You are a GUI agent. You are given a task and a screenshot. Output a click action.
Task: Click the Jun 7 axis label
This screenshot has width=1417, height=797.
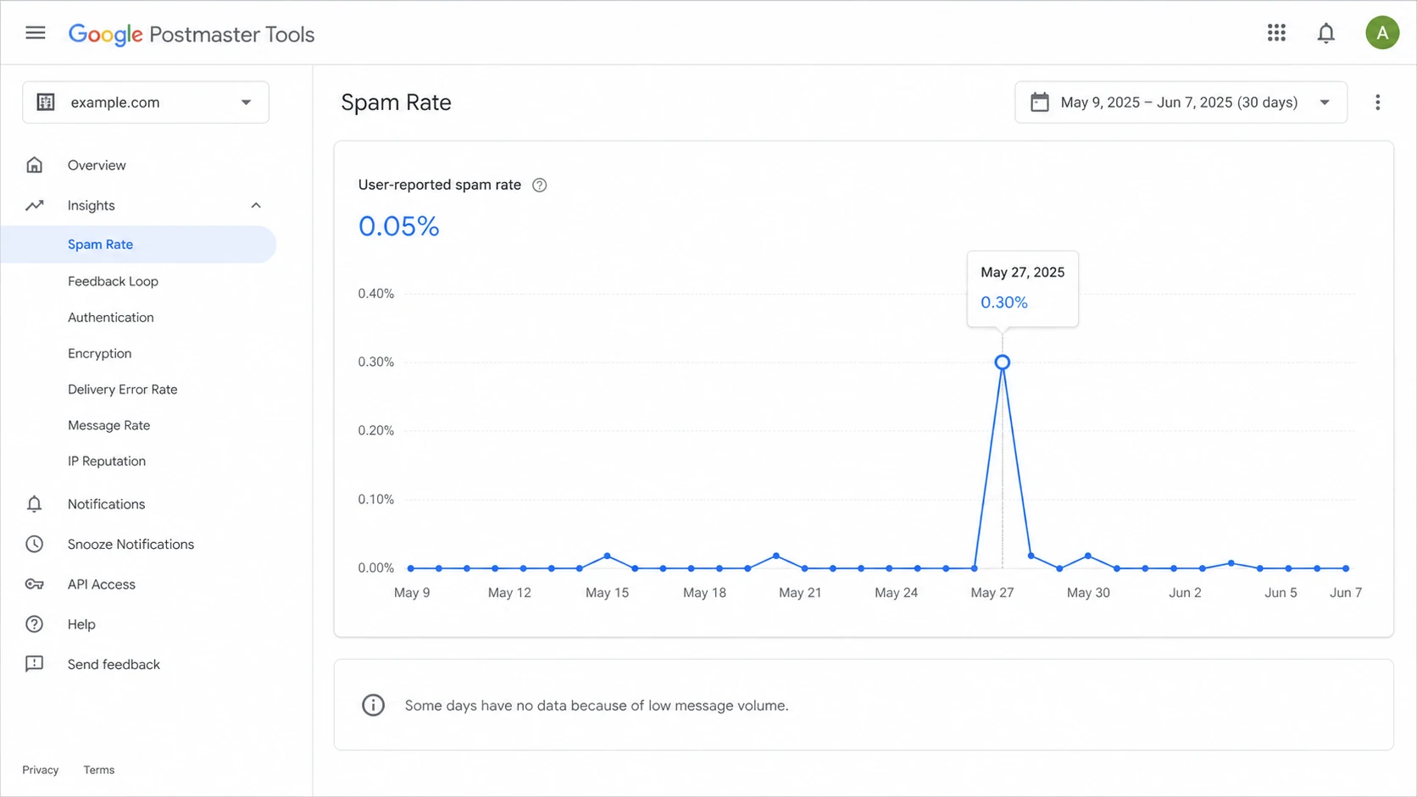1346,593
